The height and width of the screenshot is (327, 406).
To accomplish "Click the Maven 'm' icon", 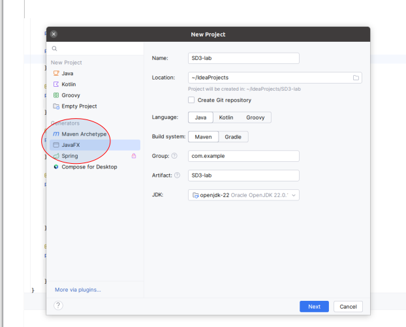I will [56, 134].
